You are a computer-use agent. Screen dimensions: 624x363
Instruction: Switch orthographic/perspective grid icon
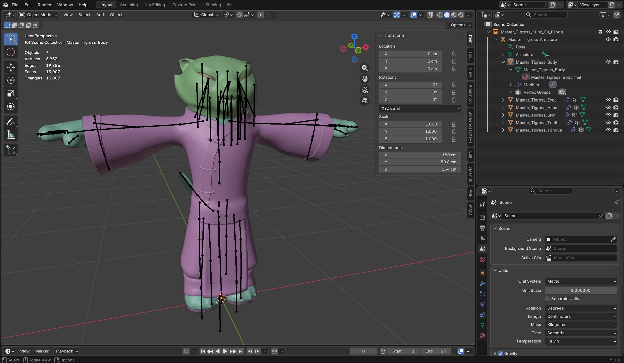point(365,101)
